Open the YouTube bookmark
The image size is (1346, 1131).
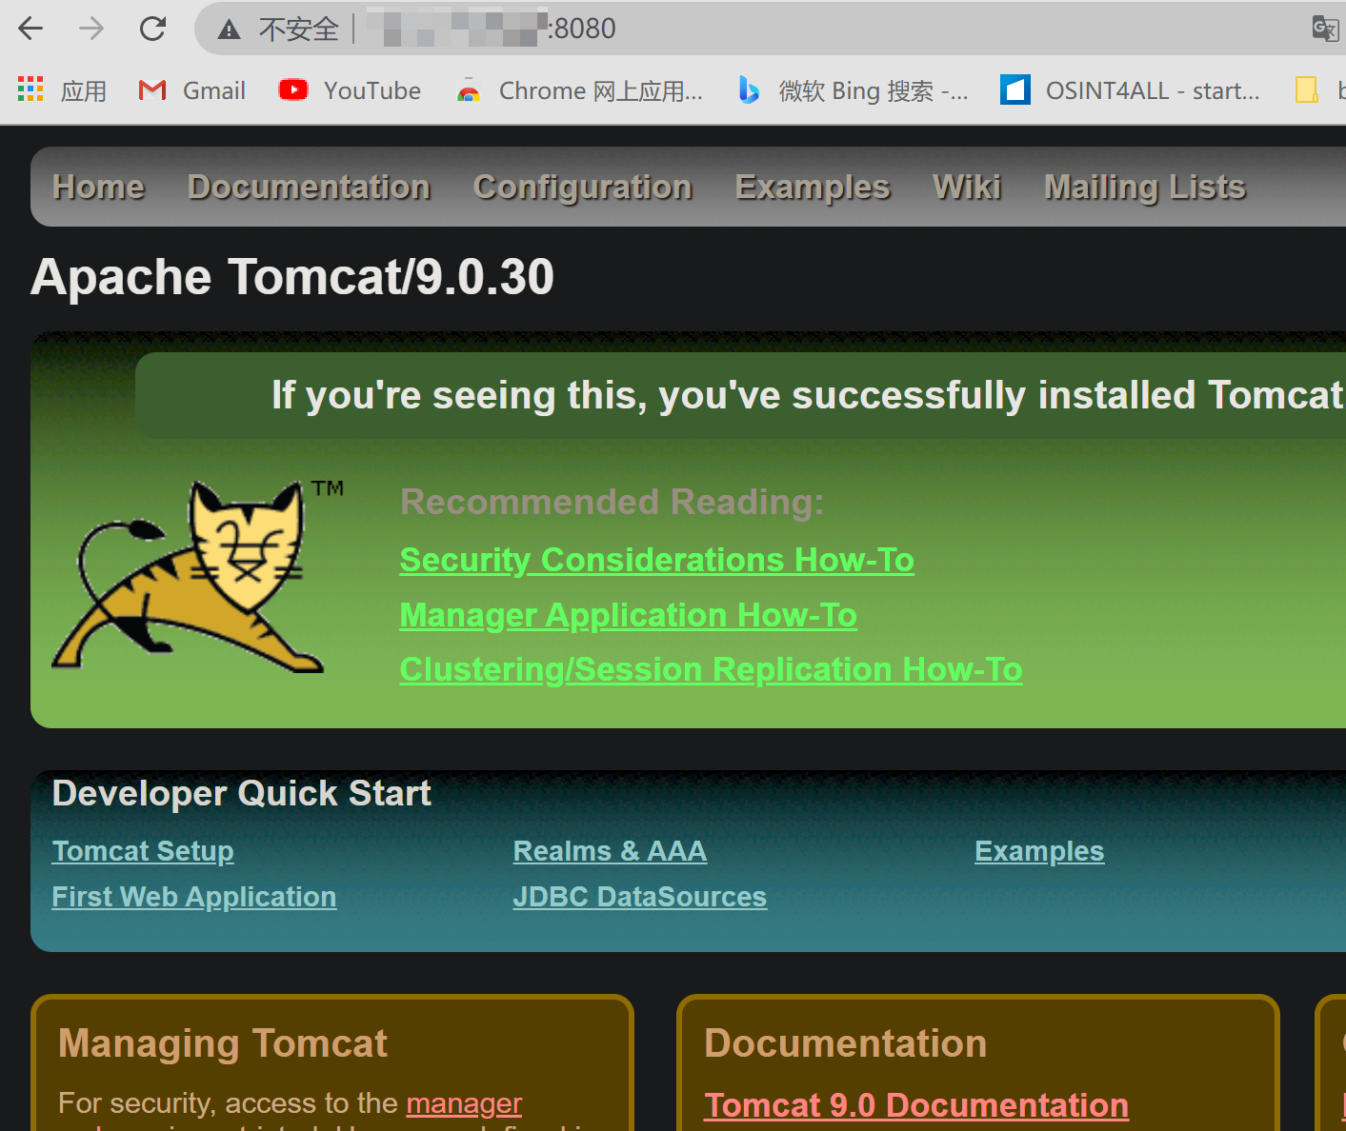pyautogui.click(x=350, y=90)
